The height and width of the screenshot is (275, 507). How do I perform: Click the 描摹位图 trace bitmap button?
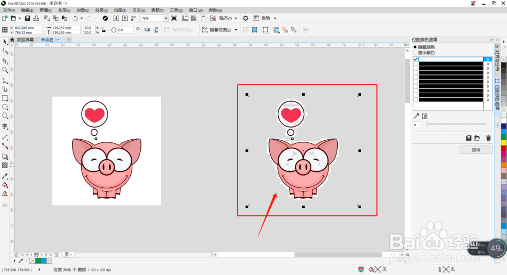click(216, 30)
